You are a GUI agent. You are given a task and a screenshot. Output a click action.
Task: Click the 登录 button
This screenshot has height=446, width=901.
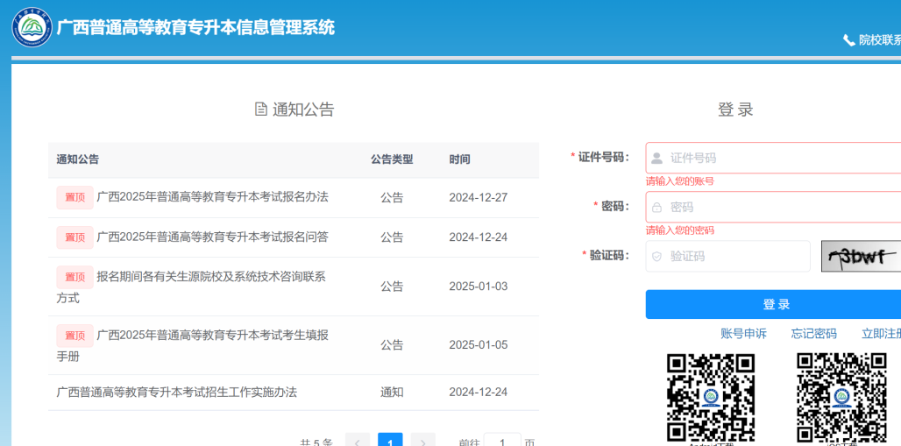pos(776,304)
